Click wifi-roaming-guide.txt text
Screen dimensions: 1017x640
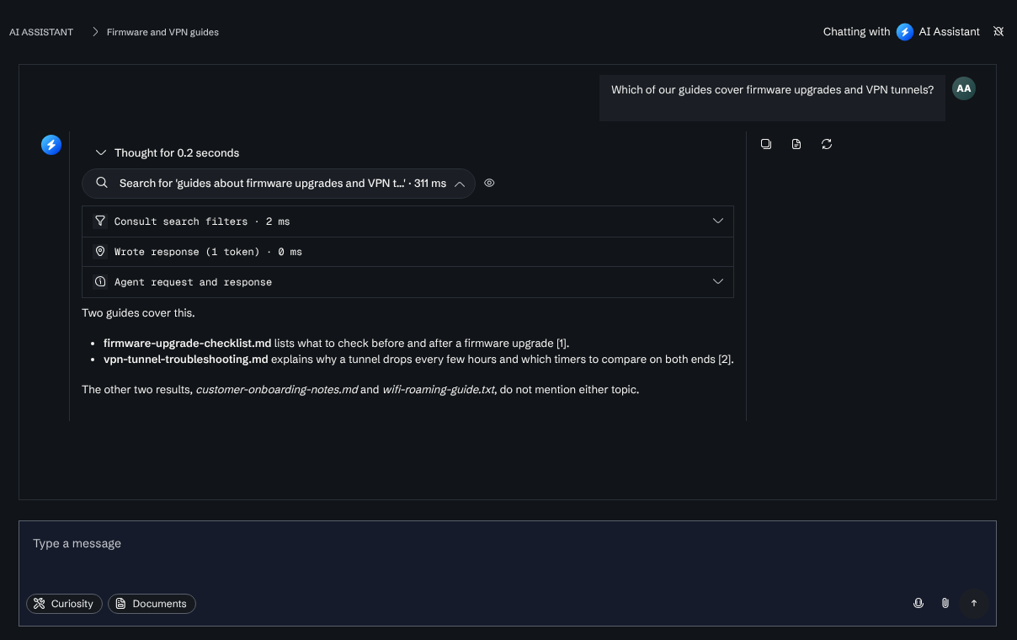pyautogui.click(x=439, y=390)
